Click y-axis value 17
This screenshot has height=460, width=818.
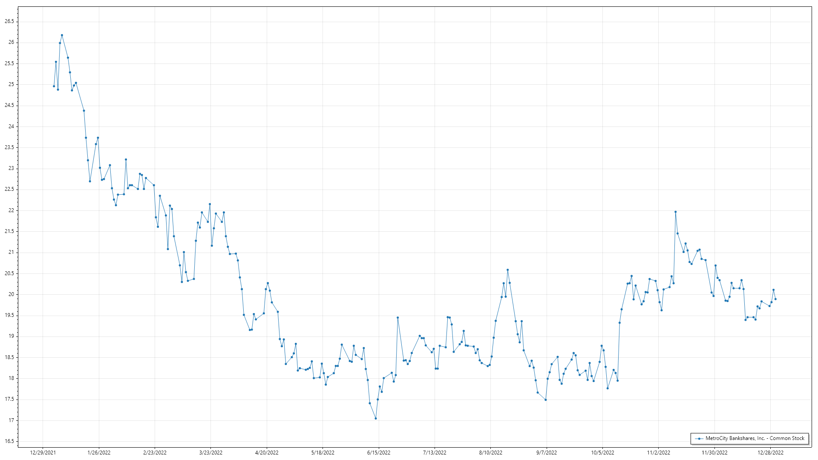pyautogui.click(x=12, y=420)
